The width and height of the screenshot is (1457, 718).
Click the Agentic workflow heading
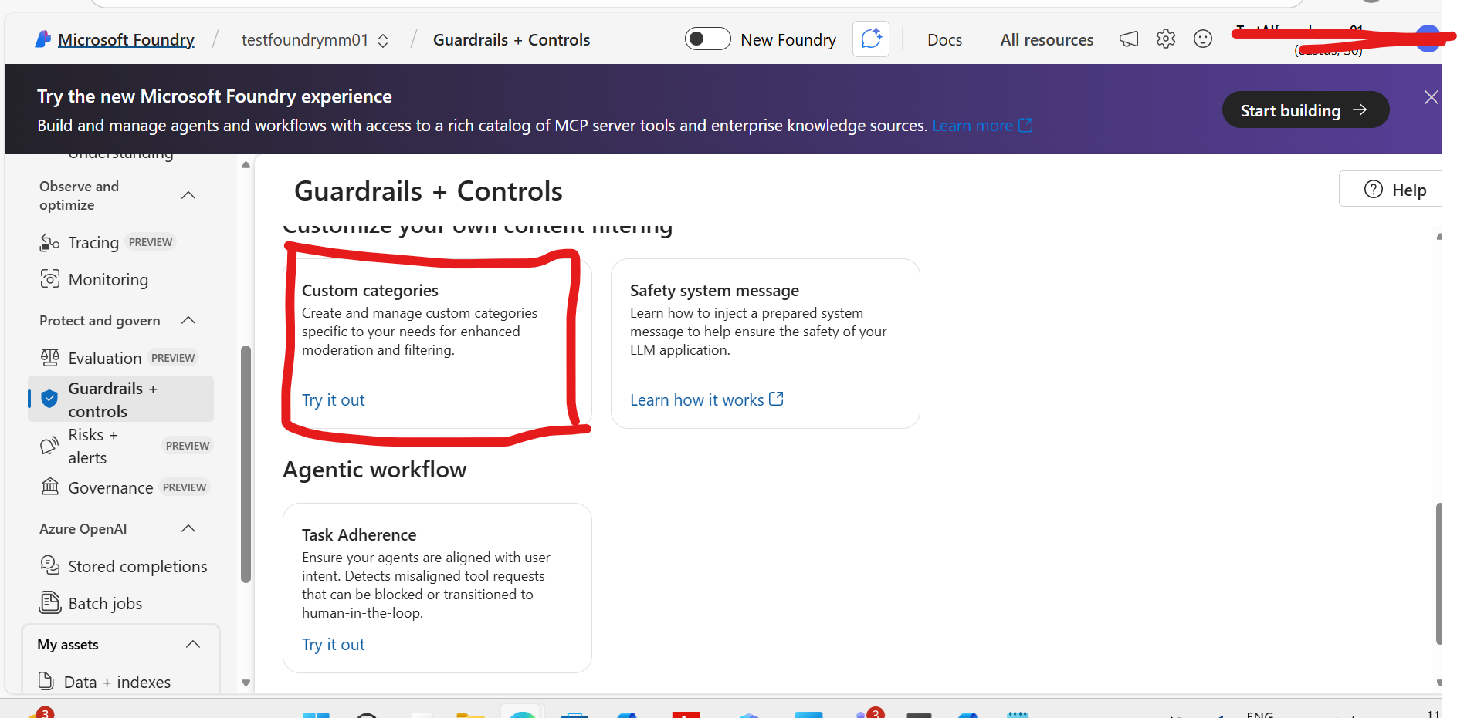point(374,470)
